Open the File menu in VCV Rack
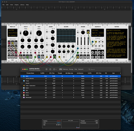The width and height of the screenshot is (134, 131). [3, 5]
